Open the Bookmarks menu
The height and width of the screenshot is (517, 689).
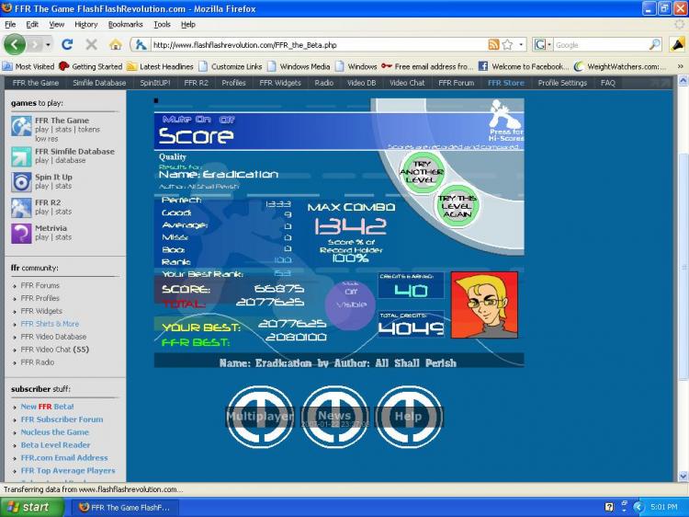[125, 25]
